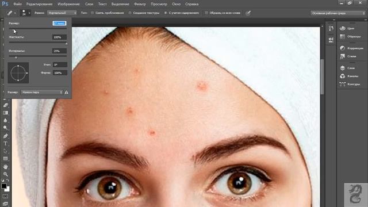Open the Коррекция adjustments panel
Screen dimensions: 368x207
tap(351, 48)
